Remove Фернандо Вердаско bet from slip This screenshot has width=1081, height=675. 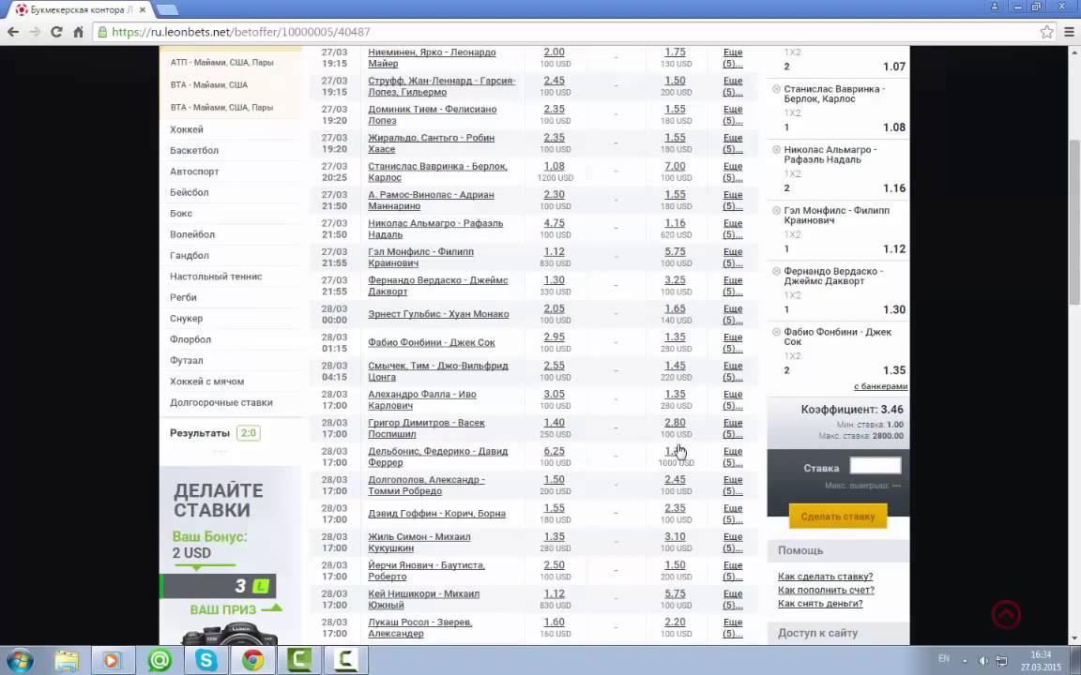pos(776,271)
